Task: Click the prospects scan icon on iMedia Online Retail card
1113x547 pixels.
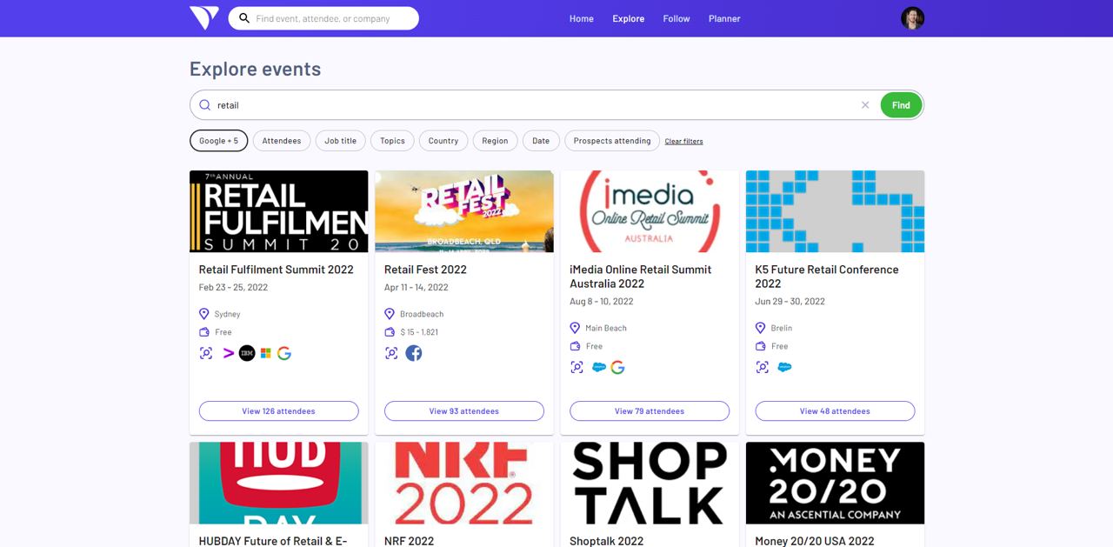Action: [x=576, y=367]
